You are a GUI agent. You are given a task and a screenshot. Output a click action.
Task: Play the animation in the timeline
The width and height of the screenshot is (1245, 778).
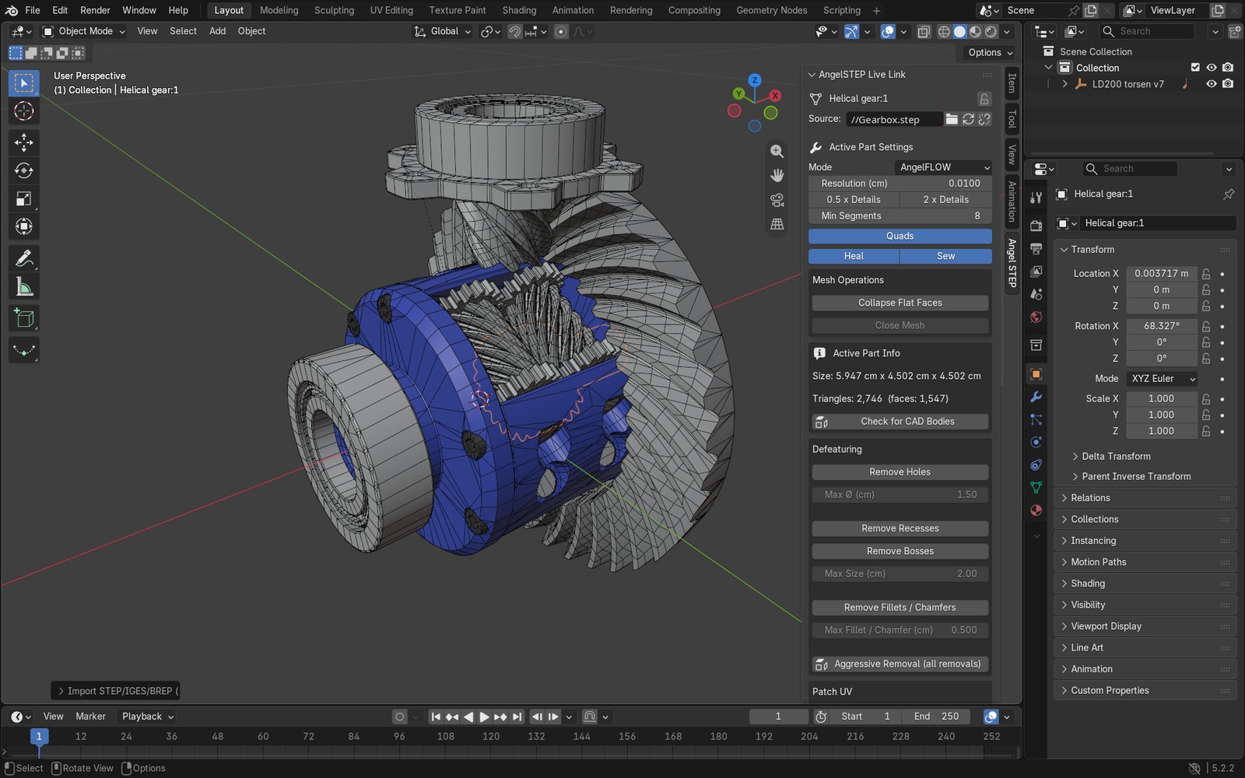[484, 717]
